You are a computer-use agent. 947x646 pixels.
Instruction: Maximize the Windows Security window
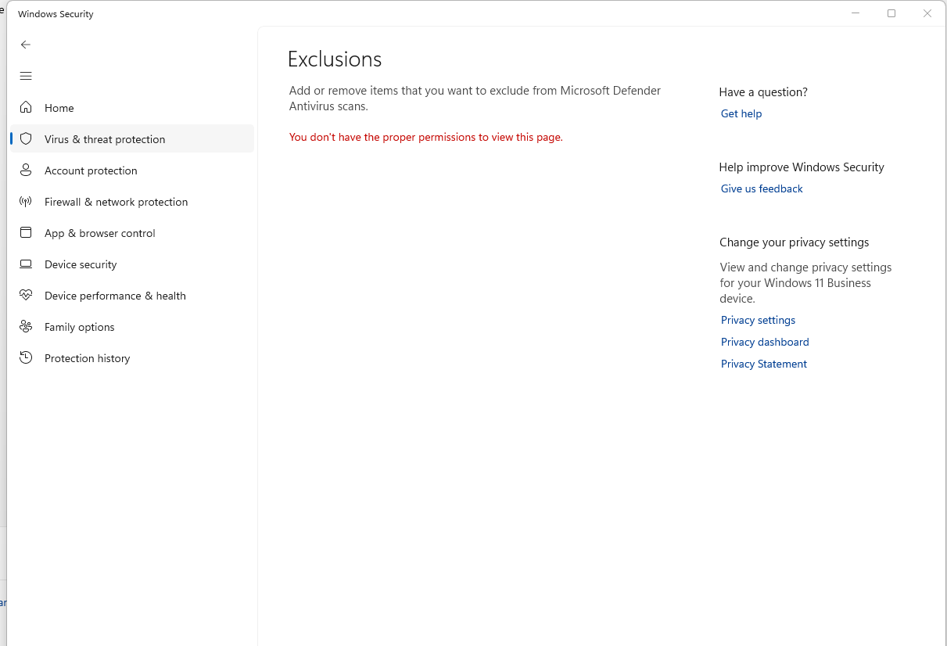click(891, 13)
